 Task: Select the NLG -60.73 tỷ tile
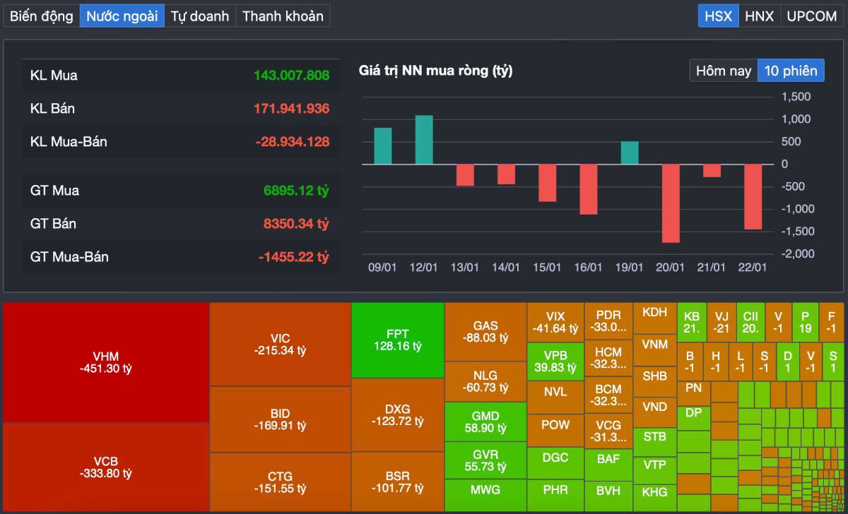(x=485, y=382)
